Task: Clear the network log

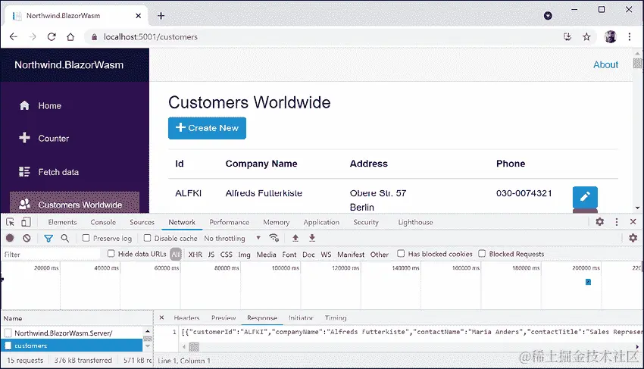Action: tap(27, 239)
